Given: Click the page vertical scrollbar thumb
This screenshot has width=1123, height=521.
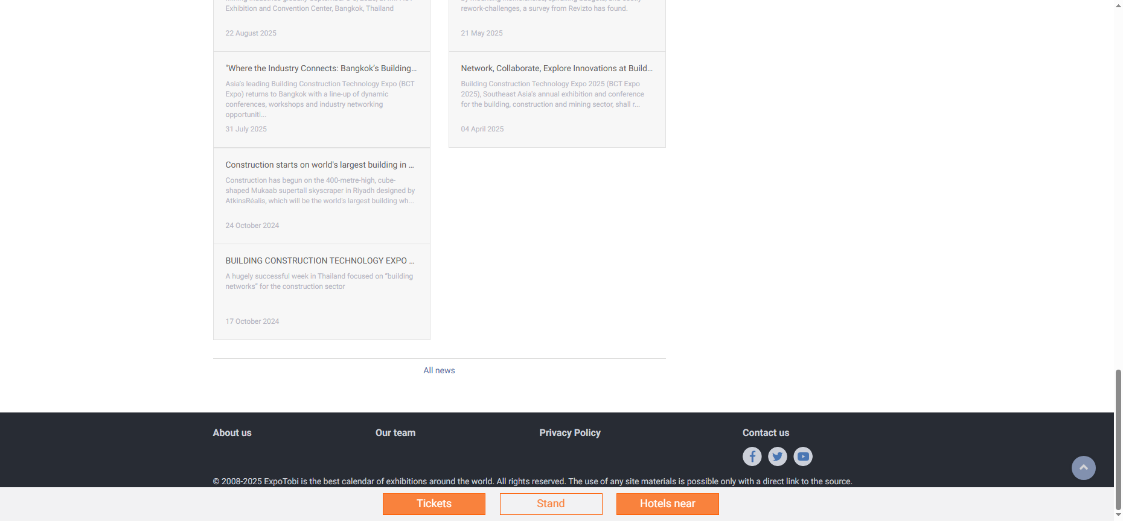Looking at the screenshot, I should tap(1118, 439).
